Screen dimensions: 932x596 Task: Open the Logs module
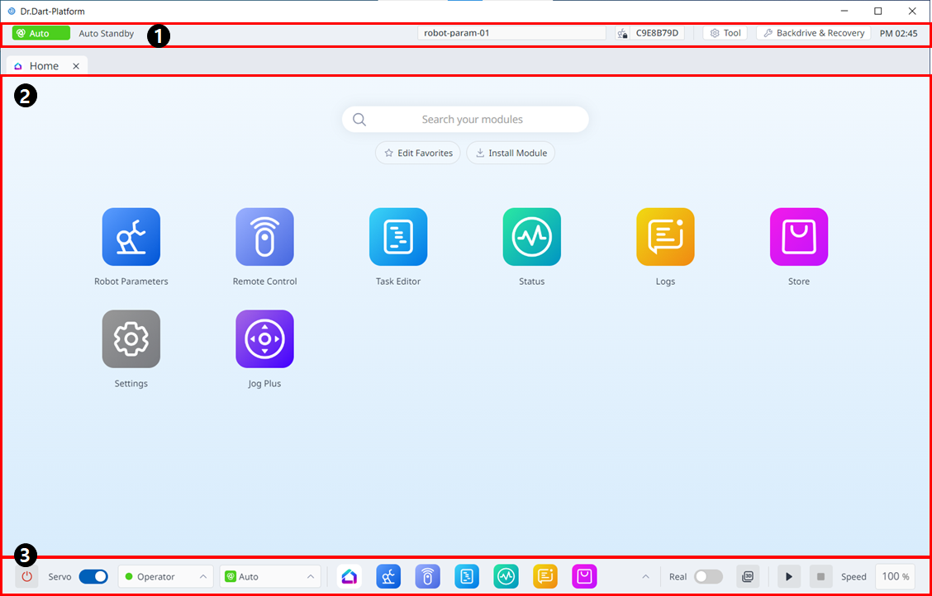coord(665,237)
